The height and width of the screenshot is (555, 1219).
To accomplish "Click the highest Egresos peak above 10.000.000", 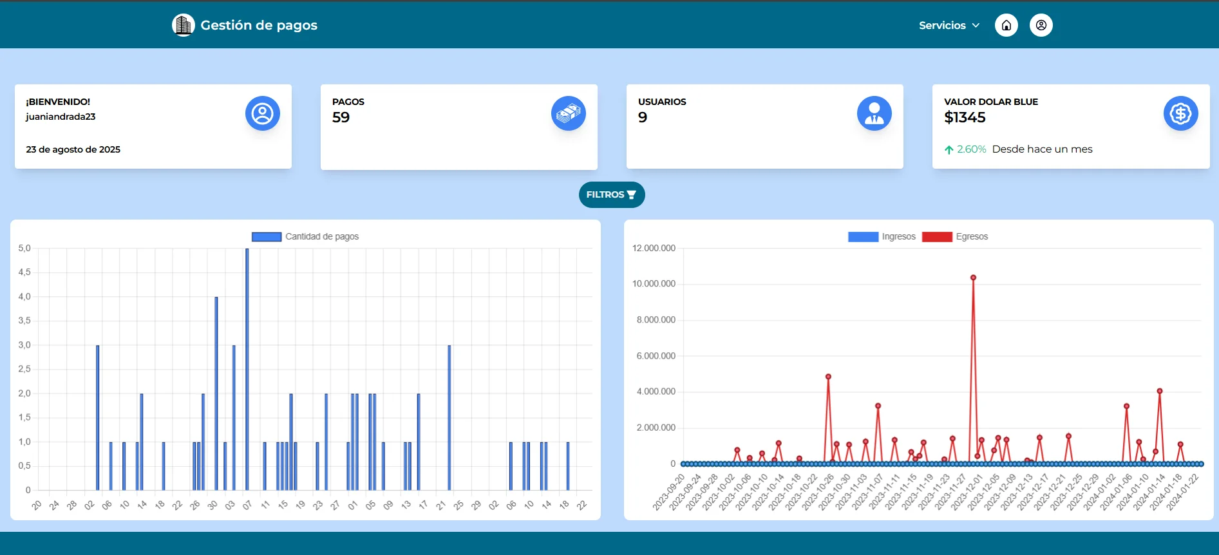I will coord(973,278).
